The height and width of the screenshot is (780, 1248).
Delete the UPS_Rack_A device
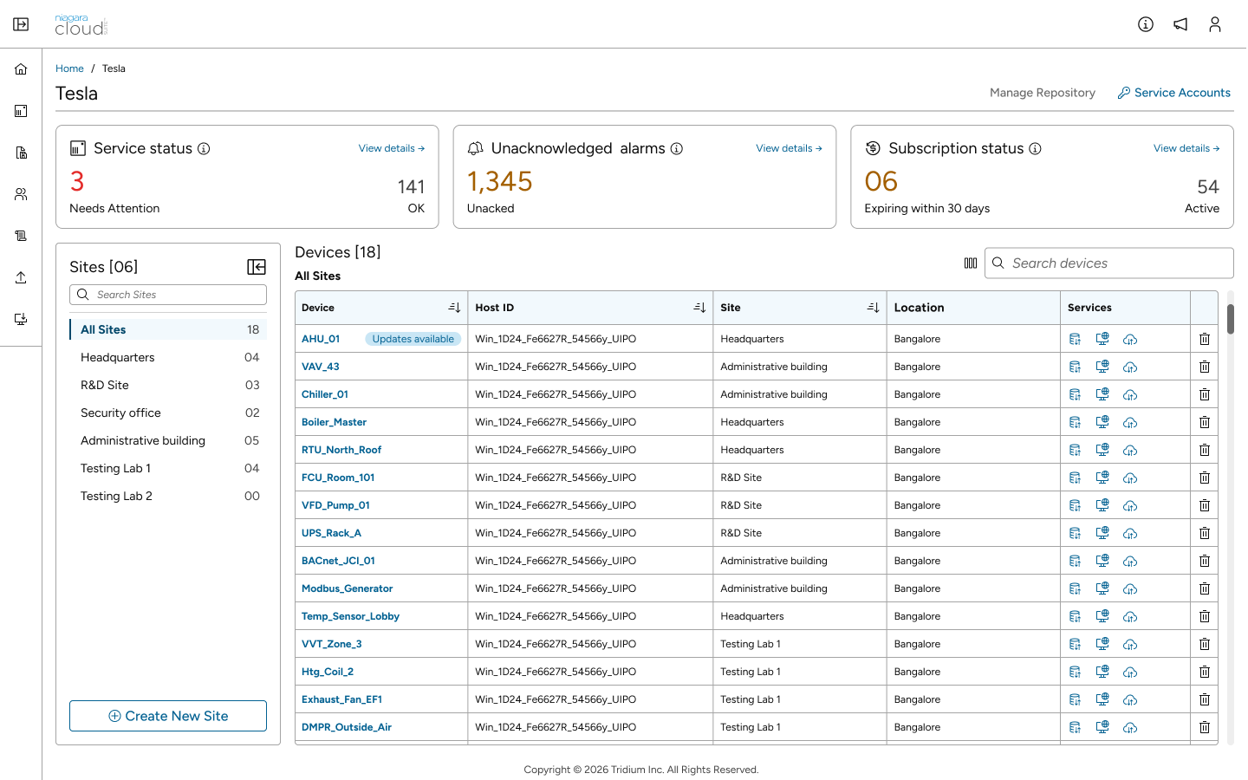click(1205, 533)
